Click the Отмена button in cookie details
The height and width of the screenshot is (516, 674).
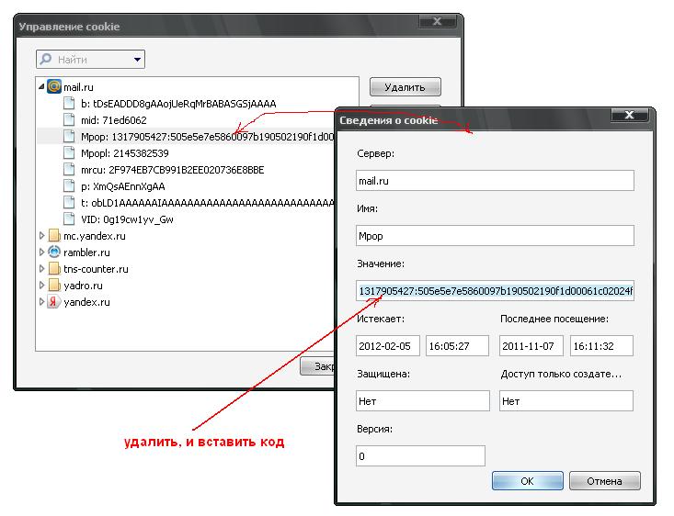pos(604,481)
